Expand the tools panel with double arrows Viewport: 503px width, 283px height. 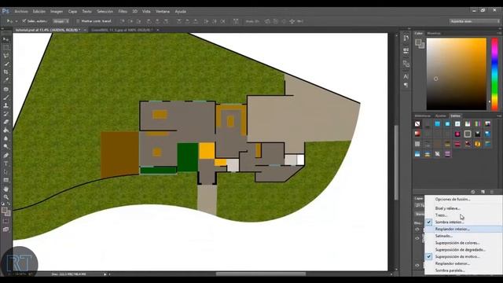click(x=3, y=29)
